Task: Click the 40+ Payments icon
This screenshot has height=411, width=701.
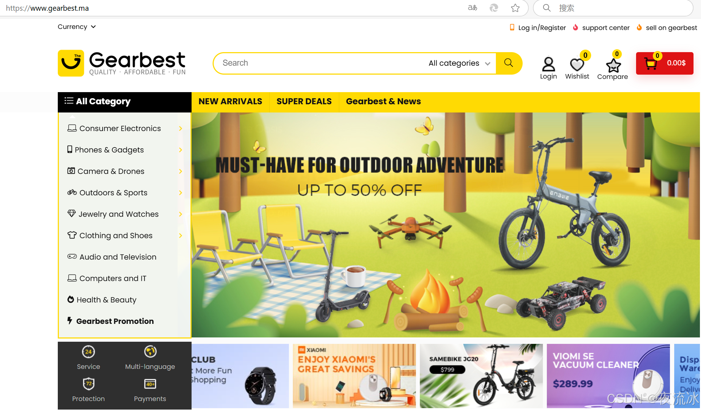Action: click(x=150, y=384)
